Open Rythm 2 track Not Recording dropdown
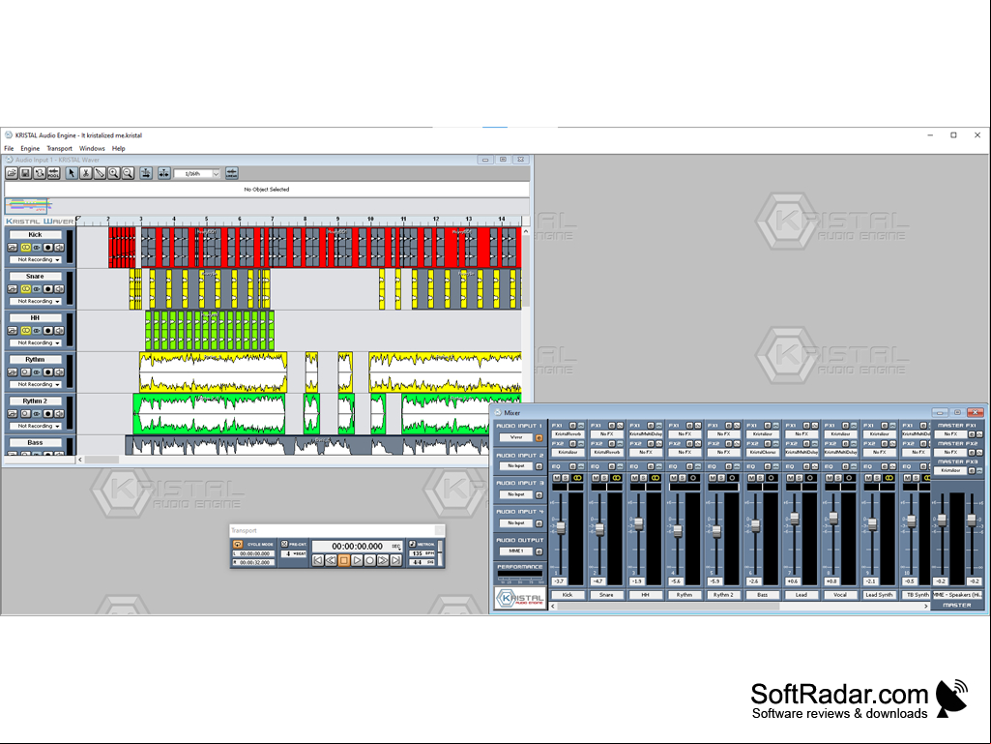Screen dimensions: 991x744 36,426
